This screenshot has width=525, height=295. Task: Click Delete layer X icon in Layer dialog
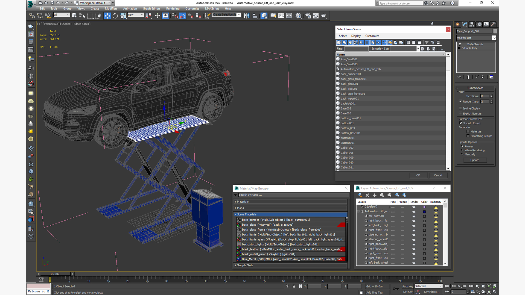click(367, 195)
